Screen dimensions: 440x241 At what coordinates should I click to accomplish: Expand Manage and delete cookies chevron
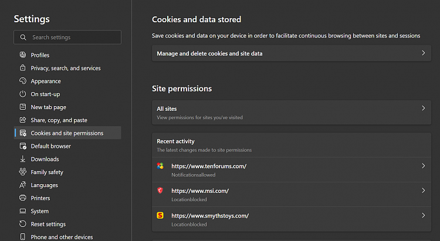(x=424, y=53)
